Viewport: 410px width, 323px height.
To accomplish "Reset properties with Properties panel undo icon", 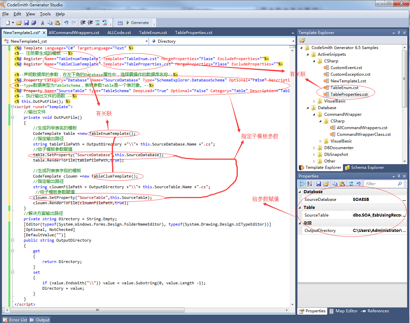I will pyautogui.click(x=359, y=184).
